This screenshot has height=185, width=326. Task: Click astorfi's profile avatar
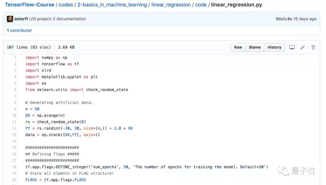click(10, 19)
